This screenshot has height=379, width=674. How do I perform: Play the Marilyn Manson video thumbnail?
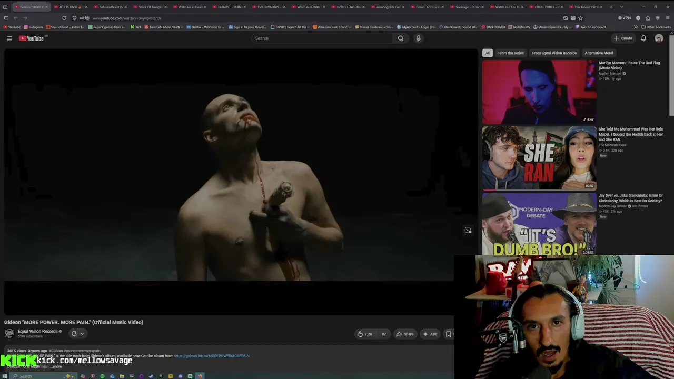539,92
